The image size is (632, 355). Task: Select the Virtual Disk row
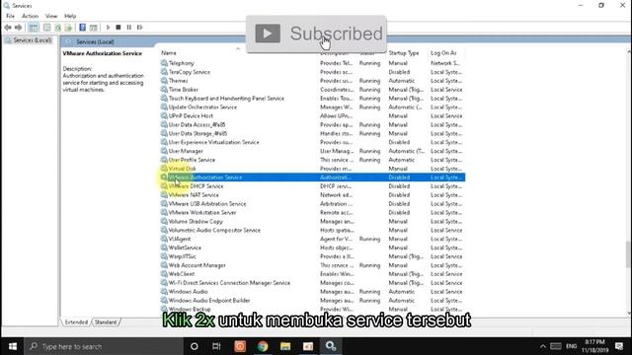coord(312,169)
